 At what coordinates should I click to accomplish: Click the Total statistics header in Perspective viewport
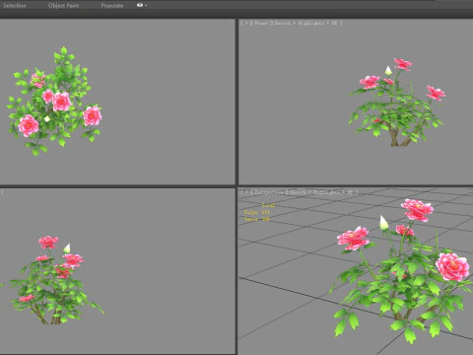(x=268, y=205)
